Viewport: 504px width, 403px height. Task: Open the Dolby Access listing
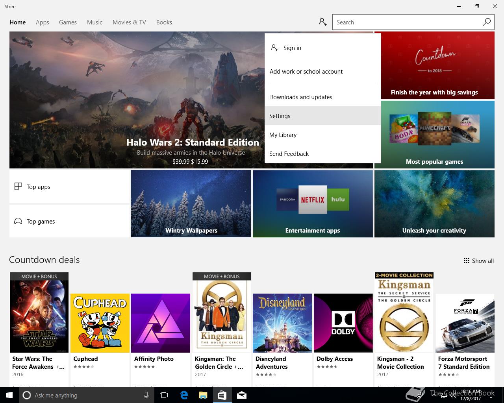point(343,340)
